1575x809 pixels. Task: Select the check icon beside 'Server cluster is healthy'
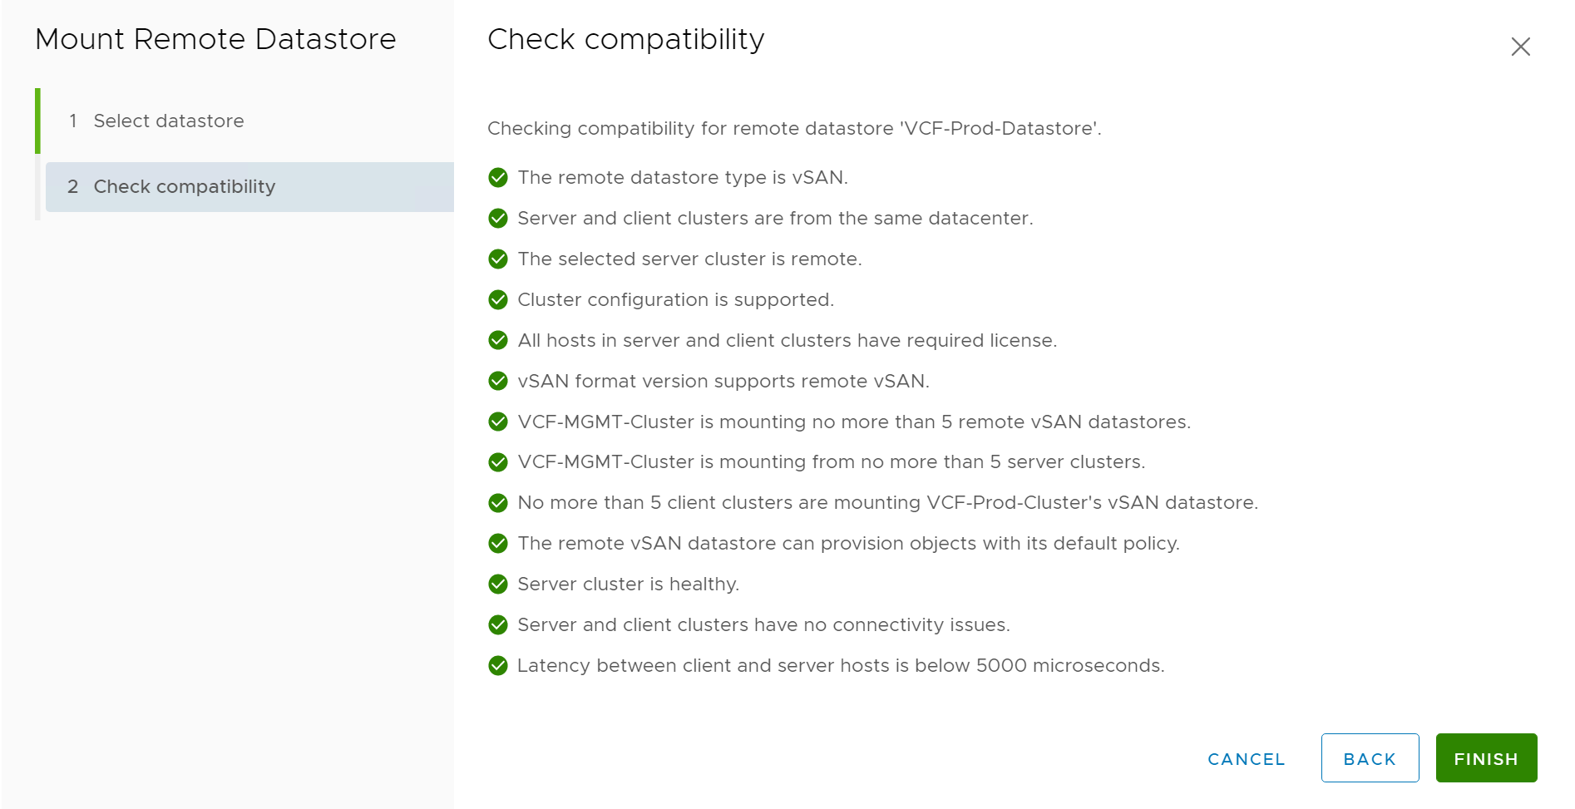[x=498, y=584]
